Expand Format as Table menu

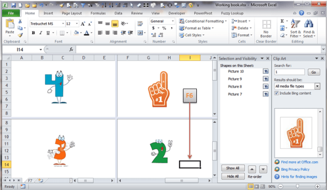coord(213,28)
